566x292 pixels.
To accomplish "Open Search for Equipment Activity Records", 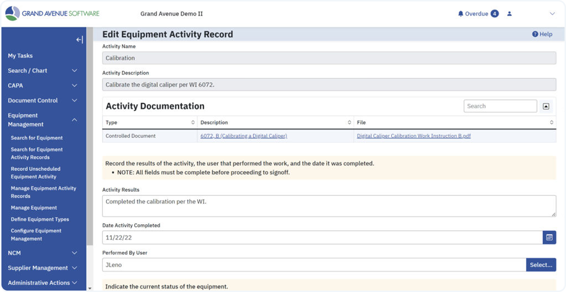I will pos(37,153).
